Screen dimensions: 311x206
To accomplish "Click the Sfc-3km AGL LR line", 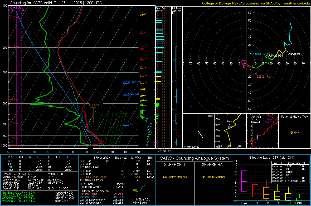I will pos(20,193).
